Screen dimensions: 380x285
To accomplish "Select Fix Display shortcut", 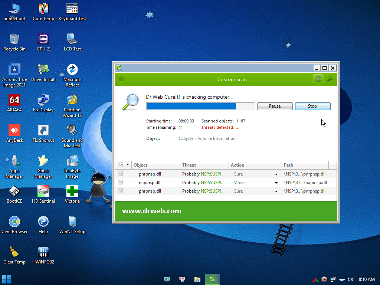I will (x=43, y=103).
